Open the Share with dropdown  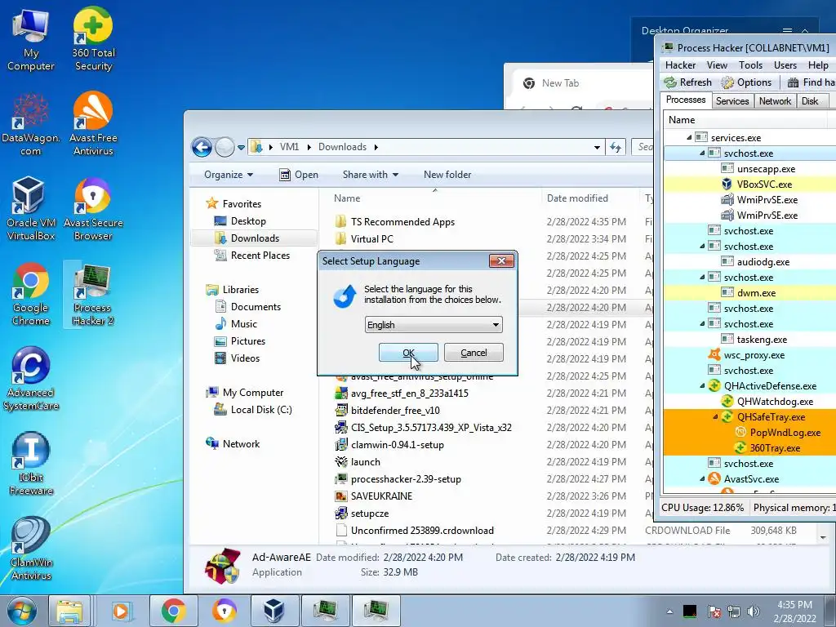click(x=371, y=175)
